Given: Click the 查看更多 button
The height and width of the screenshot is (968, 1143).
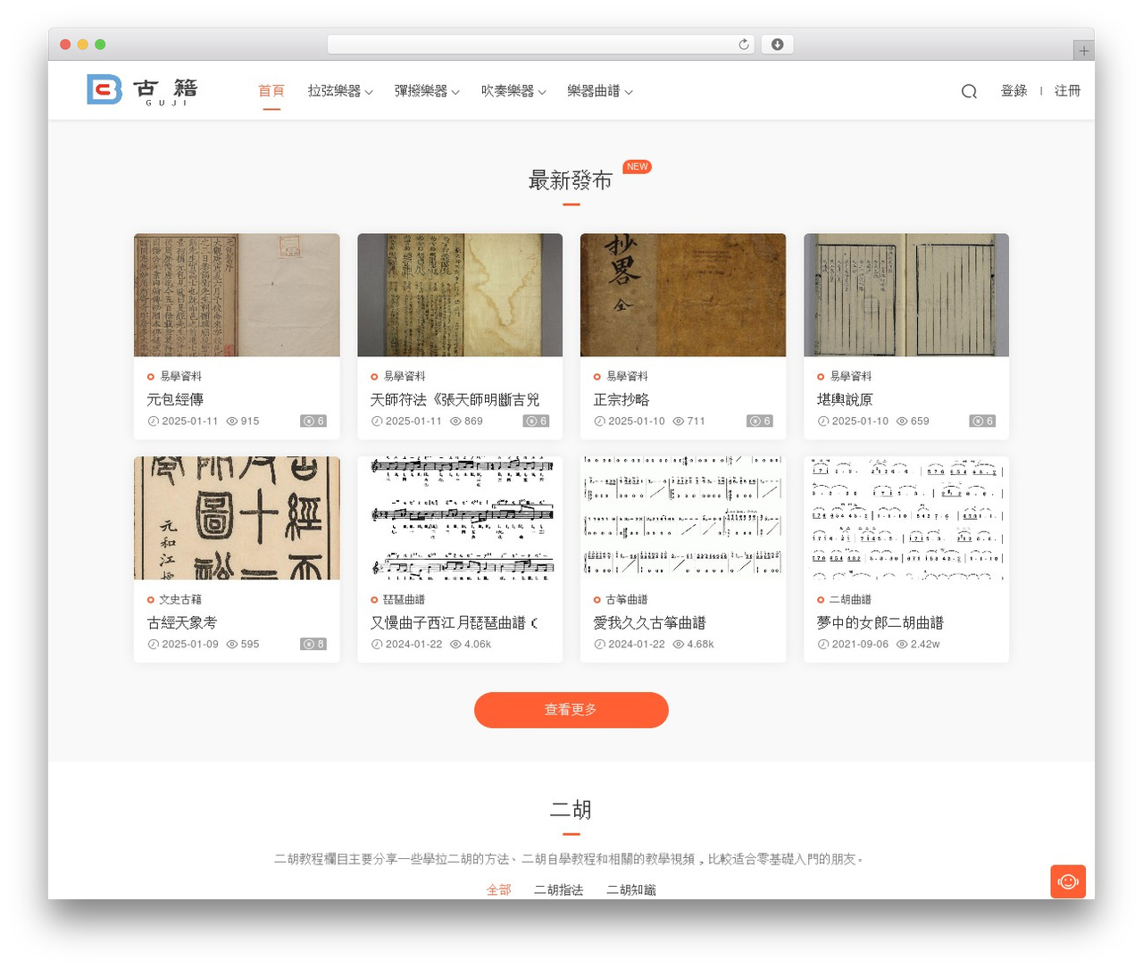Looking at the screenshot, I should 571,710.
